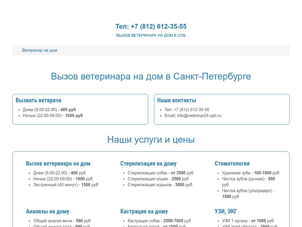Click the "Вызвать ветврача" card heading
The height and width of the screenshot is (227, 302).
click(x=38, y=100)
